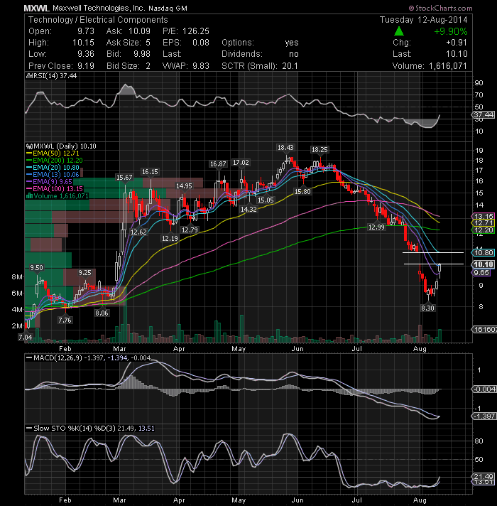497x506 pixels.
Task: Click the Volume figure in the header
Action: [448, 66]
